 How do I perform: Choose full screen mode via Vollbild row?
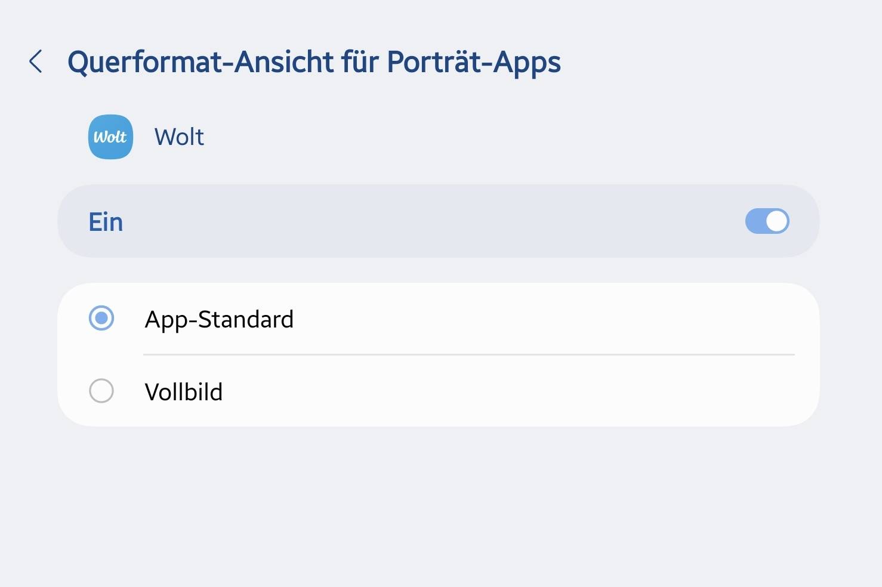pos(438,391)
